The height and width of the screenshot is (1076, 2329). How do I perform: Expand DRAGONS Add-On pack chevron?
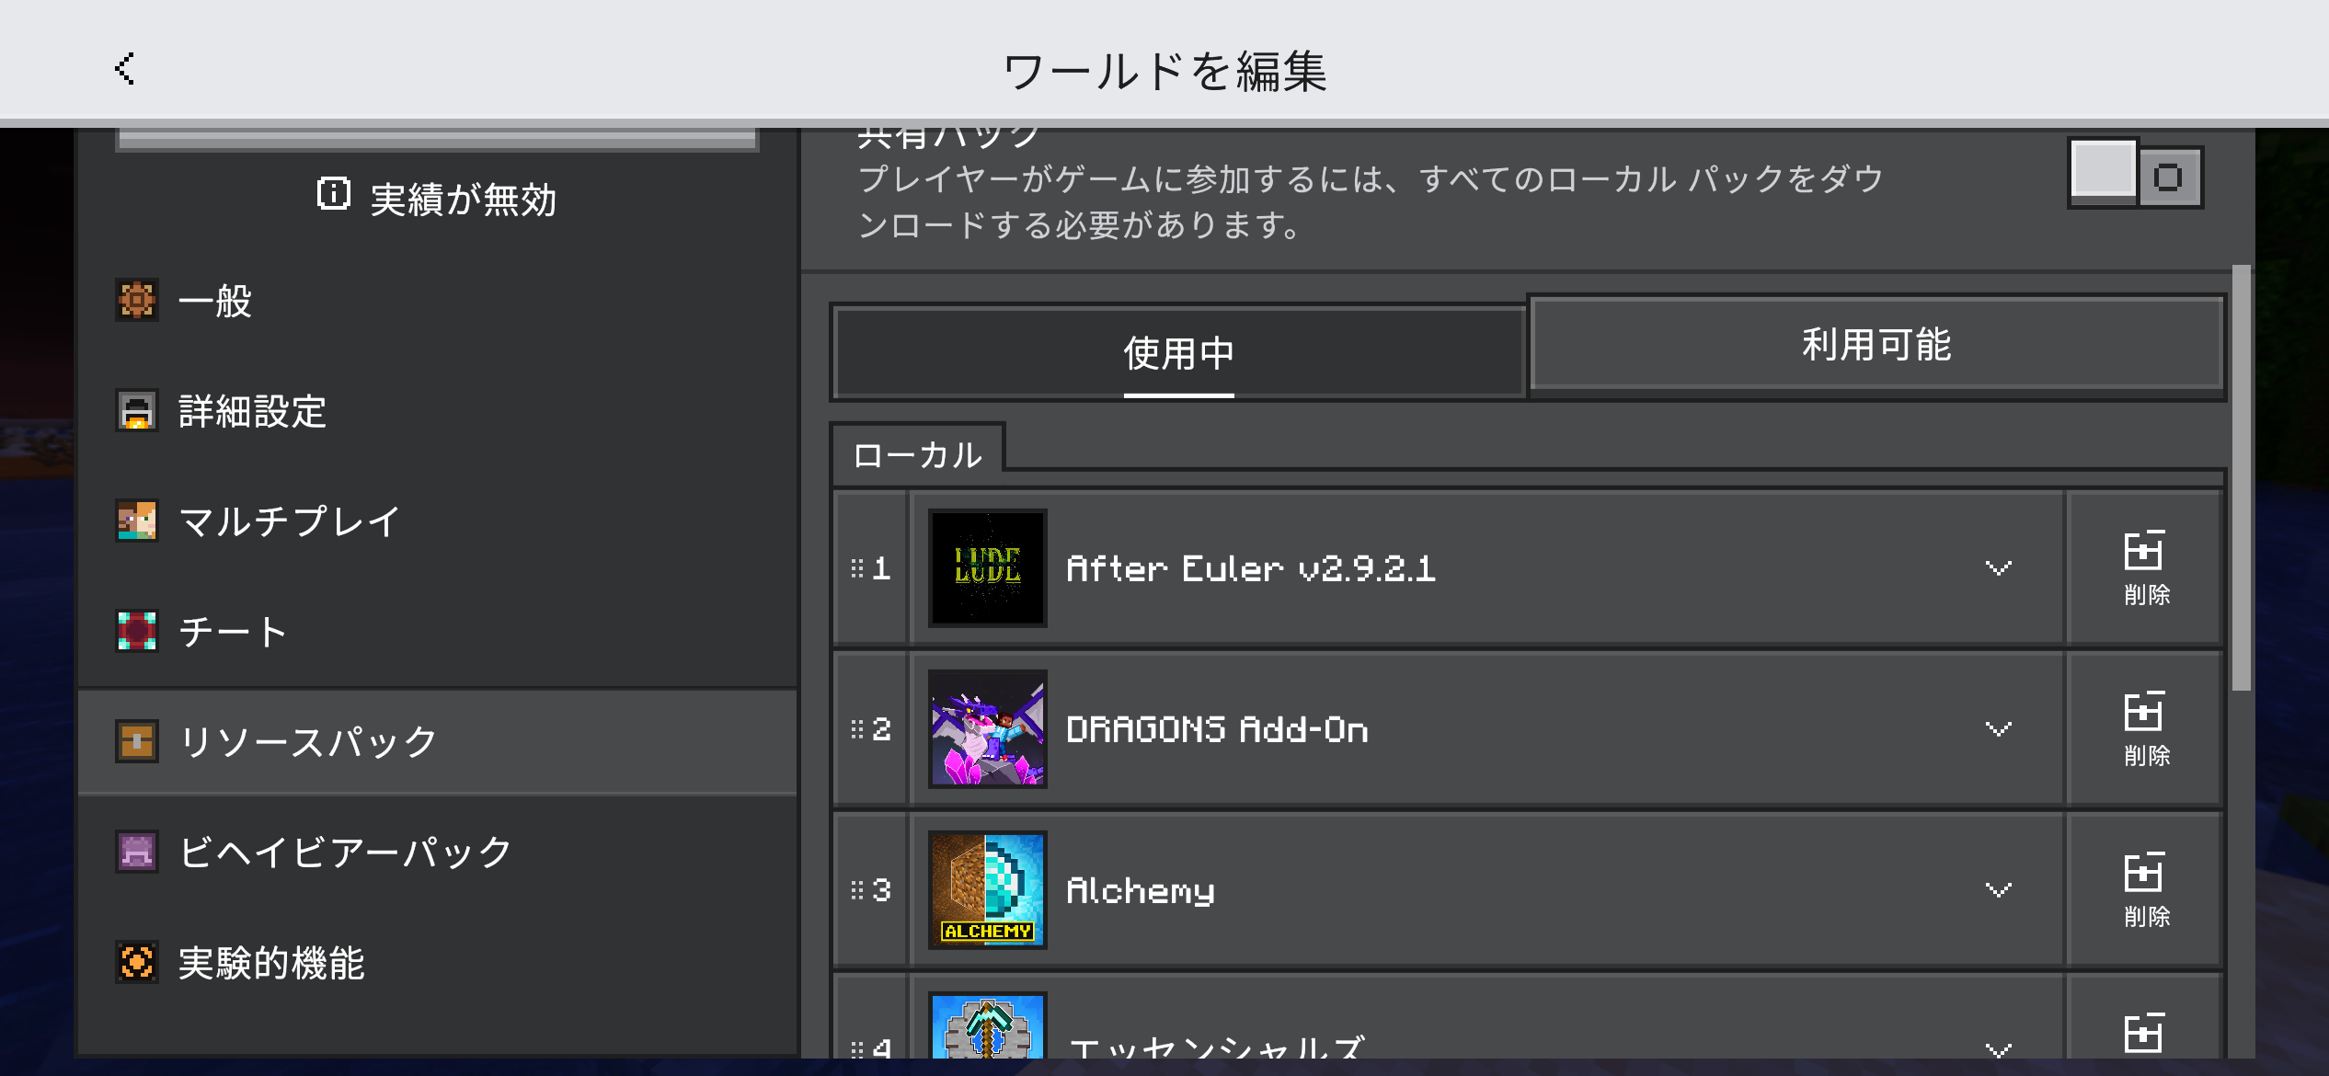1998,729
